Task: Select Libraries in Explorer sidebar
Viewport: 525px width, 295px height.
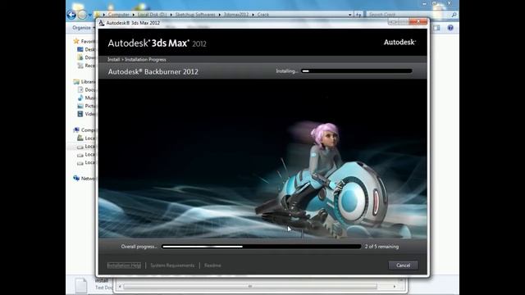Action: (x=84, y=82)
